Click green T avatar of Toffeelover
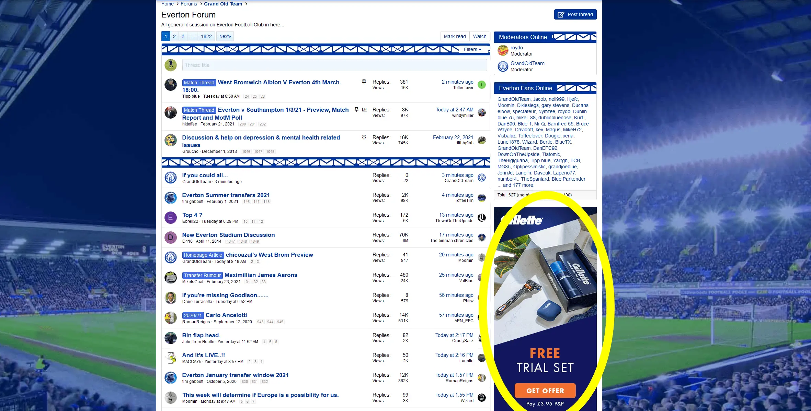The image size is (811, 411). (x=482, y=85)
